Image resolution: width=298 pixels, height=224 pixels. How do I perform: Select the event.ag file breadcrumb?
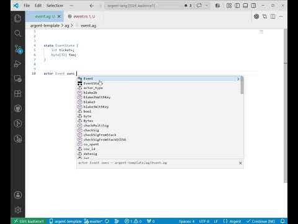(x=88, y=26)
